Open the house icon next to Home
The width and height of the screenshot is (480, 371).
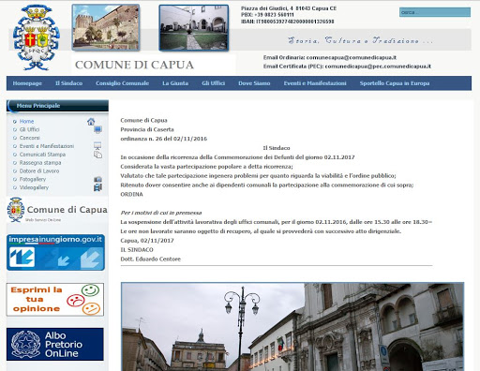click(91, 122)
